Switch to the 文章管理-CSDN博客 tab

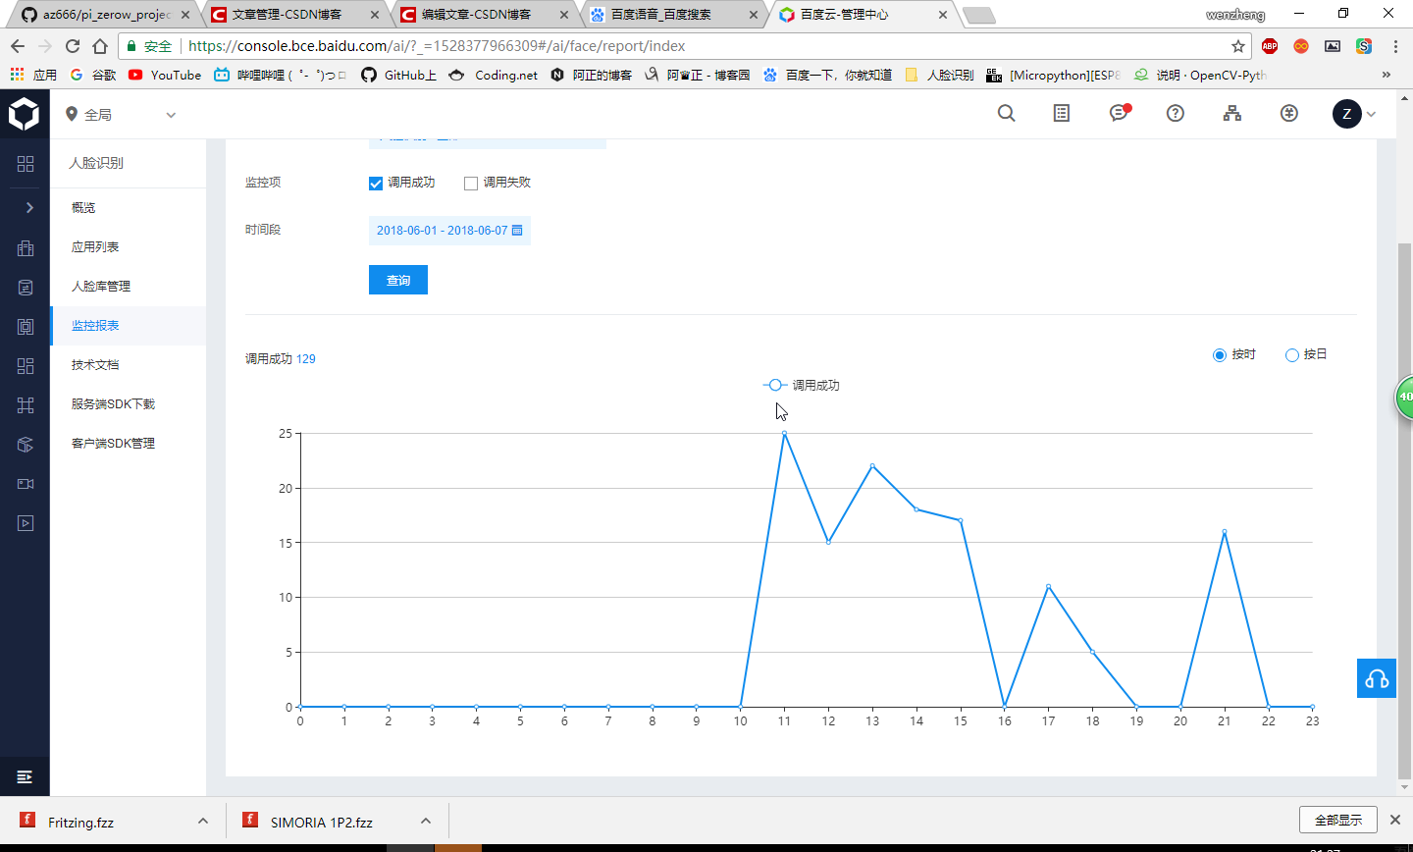[294, 15]
